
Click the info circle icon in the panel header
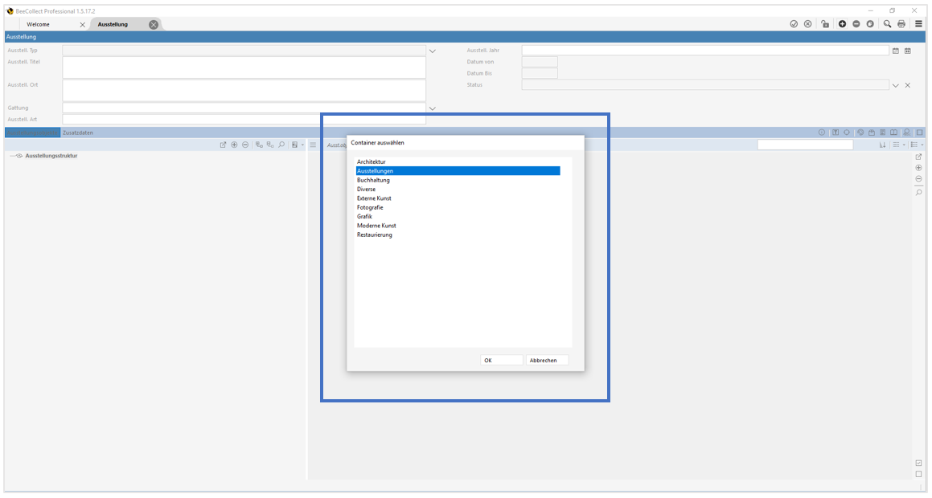(x=822, y=133)
